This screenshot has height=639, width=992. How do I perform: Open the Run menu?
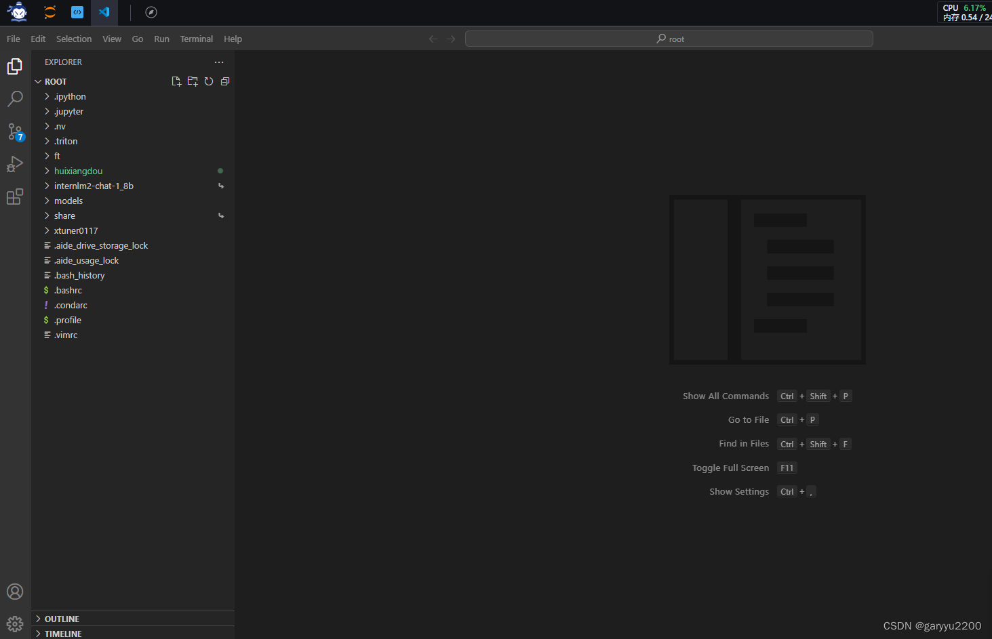click(161, 39)
